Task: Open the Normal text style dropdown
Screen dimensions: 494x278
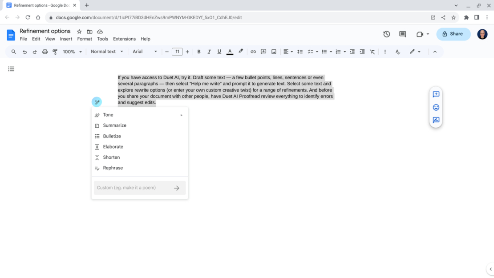Action: coord(107,52)
